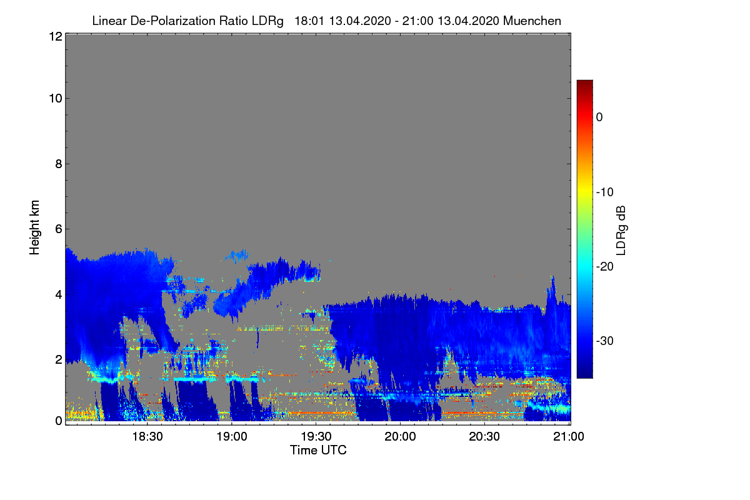Click the '20:30' time tick label

click(484, 436)
